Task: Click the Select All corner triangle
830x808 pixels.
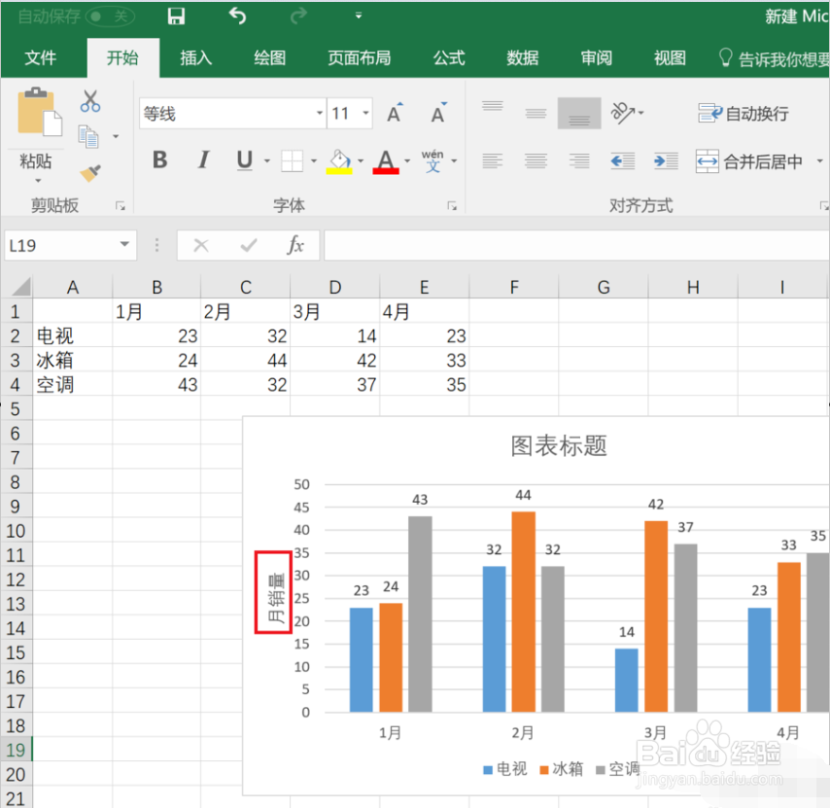Action: pos(20,287)
